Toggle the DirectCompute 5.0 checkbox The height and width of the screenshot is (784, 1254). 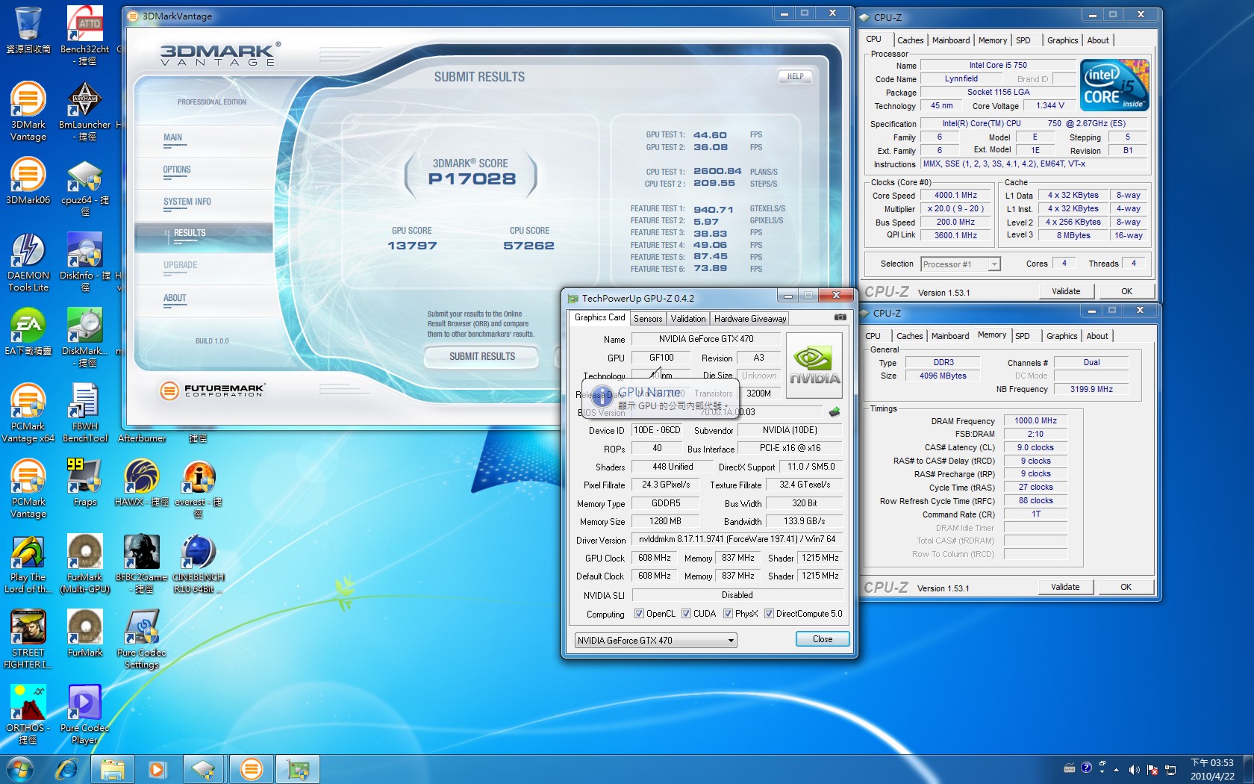pyautogui.click(x=769, y=614)
